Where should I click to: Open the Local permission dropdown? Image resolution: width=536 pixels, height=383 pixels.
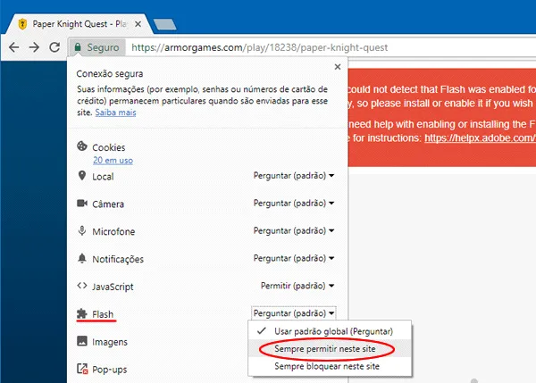(x=294, y=176)
